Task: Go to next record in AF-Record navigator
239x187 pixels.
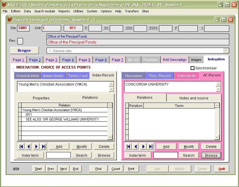Action: [143, 146]
